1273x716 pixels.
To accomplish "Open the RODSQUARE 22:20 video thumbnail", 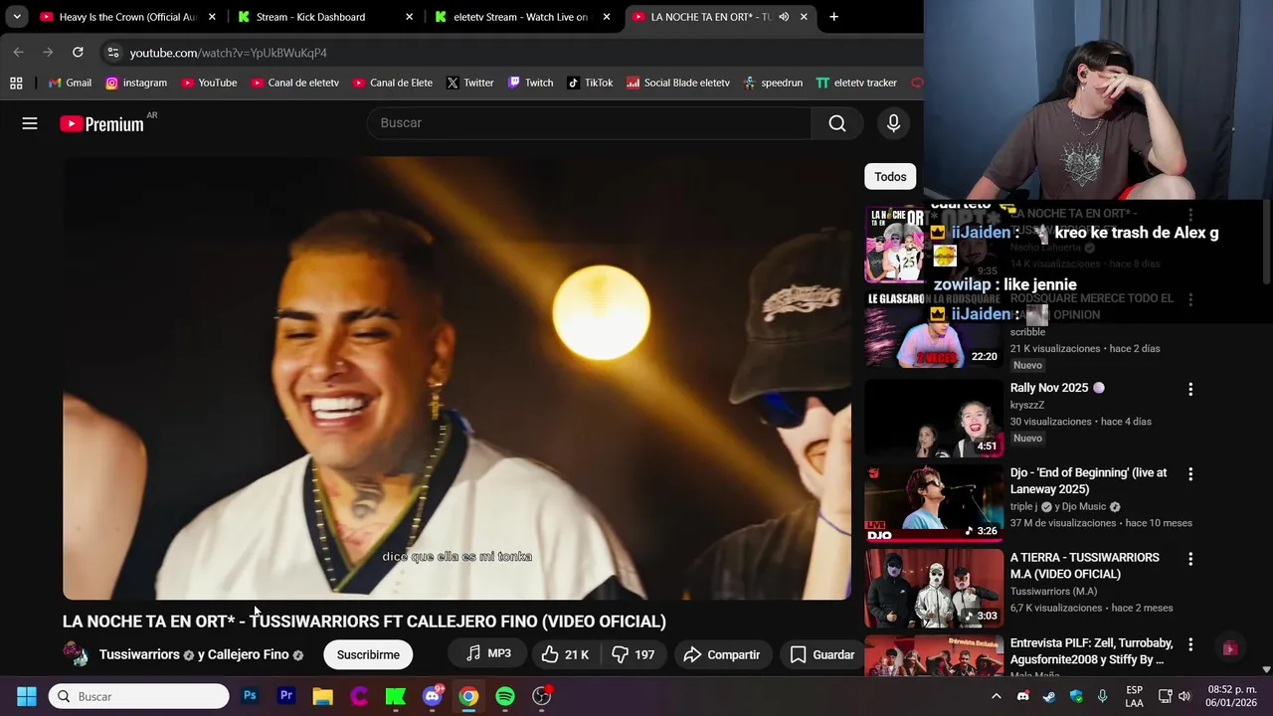I will 934,330.
